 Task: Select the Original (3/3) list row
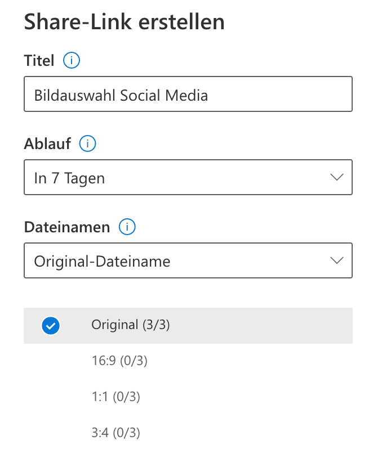point(188,325)
